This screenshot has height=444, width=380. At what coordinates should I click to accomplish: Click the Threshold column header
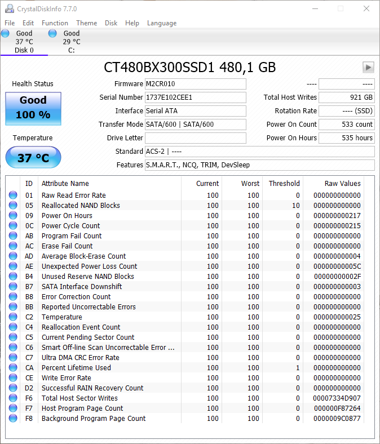coord(283,184)
